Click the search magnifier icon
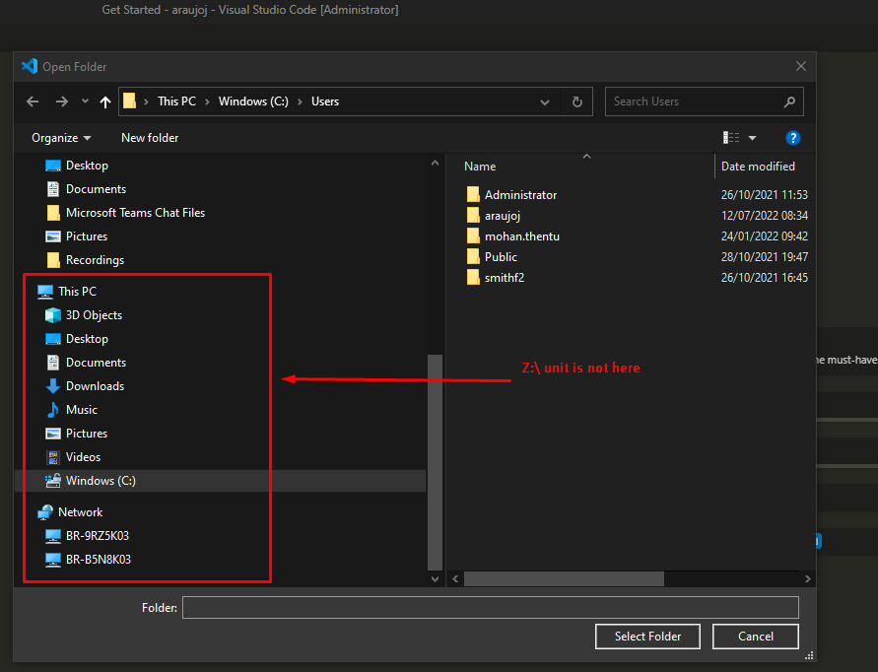 789,101
